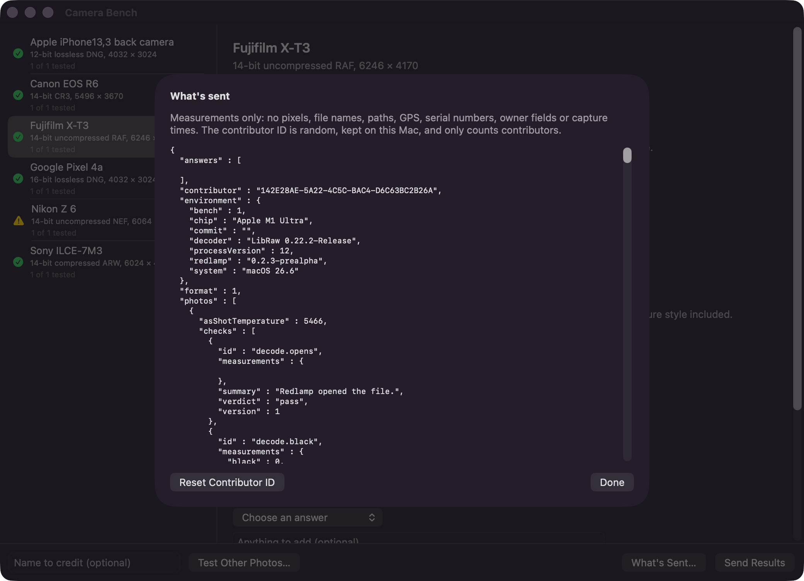The image size is (804, 581).
Task: Click the What's sent heading
Action: tap(200, 96)
